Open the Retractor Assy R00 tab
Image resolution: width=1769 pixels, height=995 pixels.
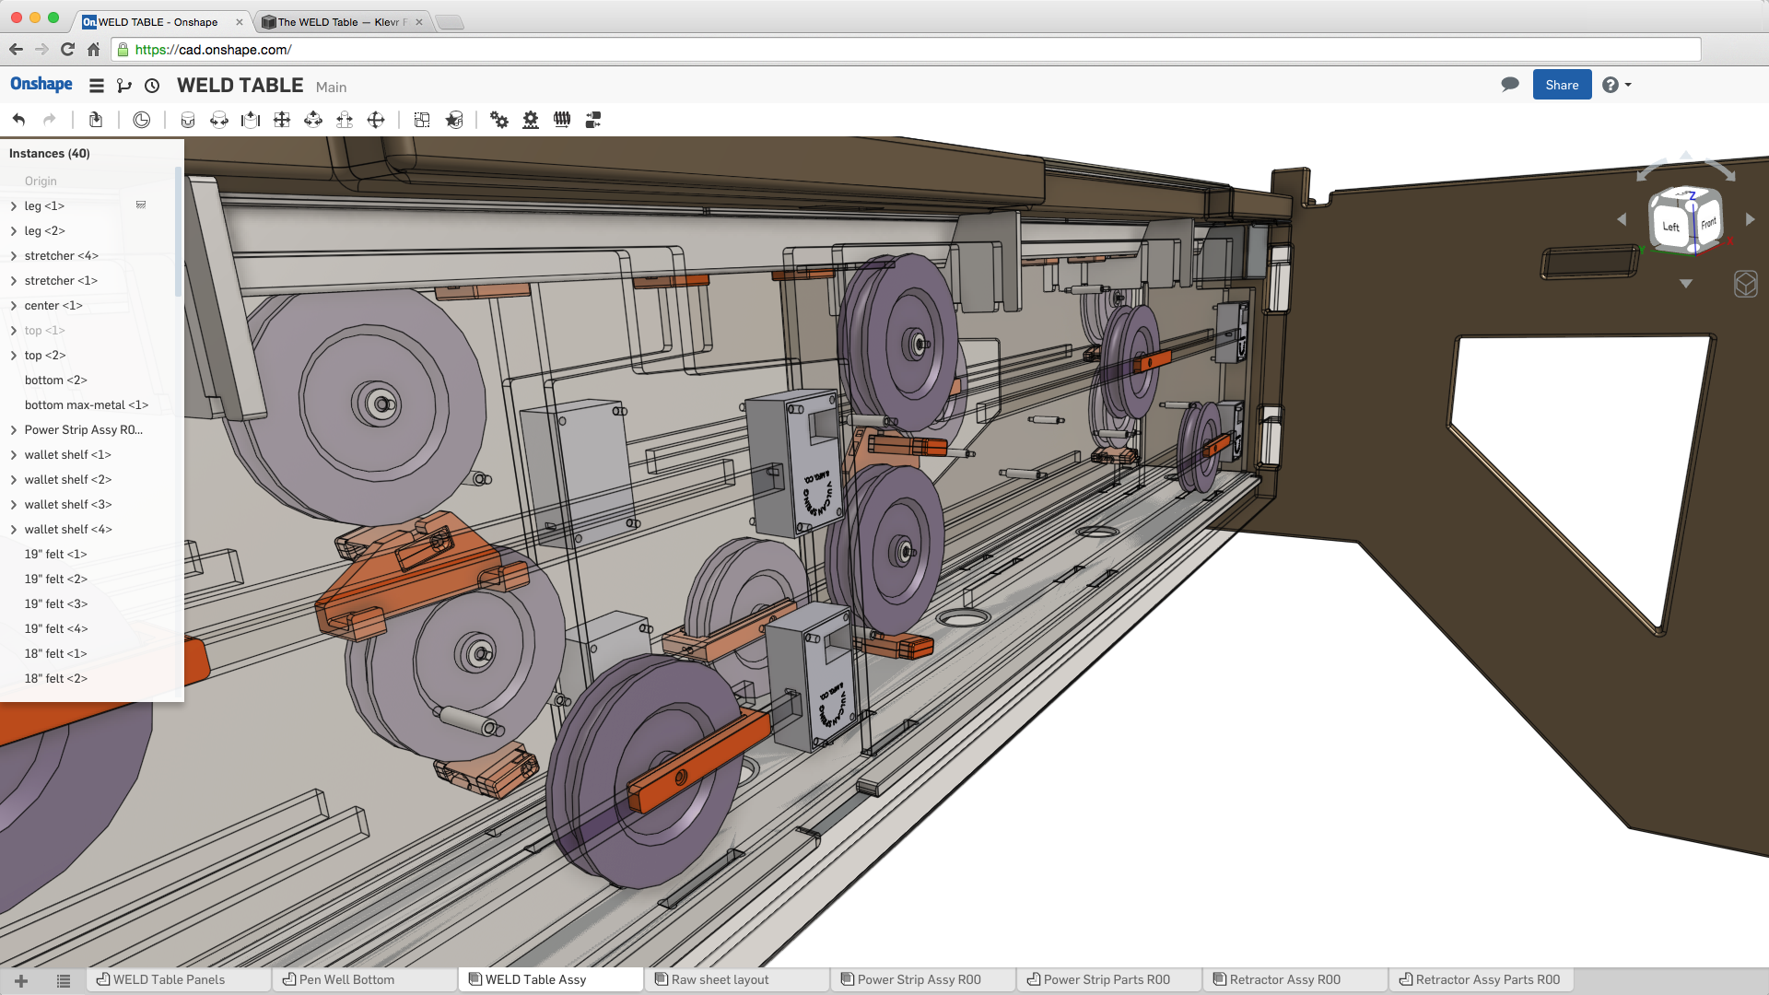[x=1283, y=979]
